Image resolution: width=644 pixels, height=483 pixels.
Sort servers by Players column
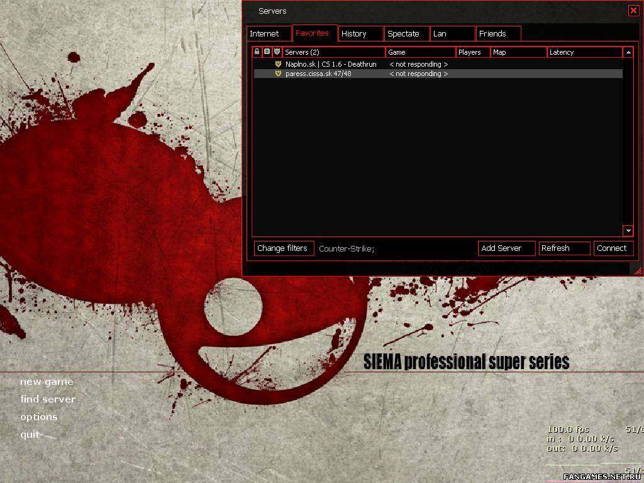[x=474, y=52]
